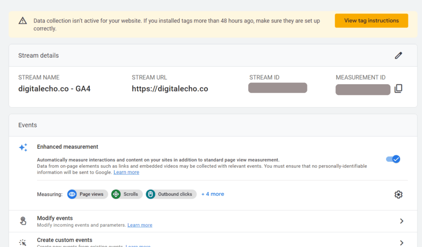Click the 'MEASUREMENT ID' label
This screenshot has height=247, width=422.
click(x=361, y=78)
